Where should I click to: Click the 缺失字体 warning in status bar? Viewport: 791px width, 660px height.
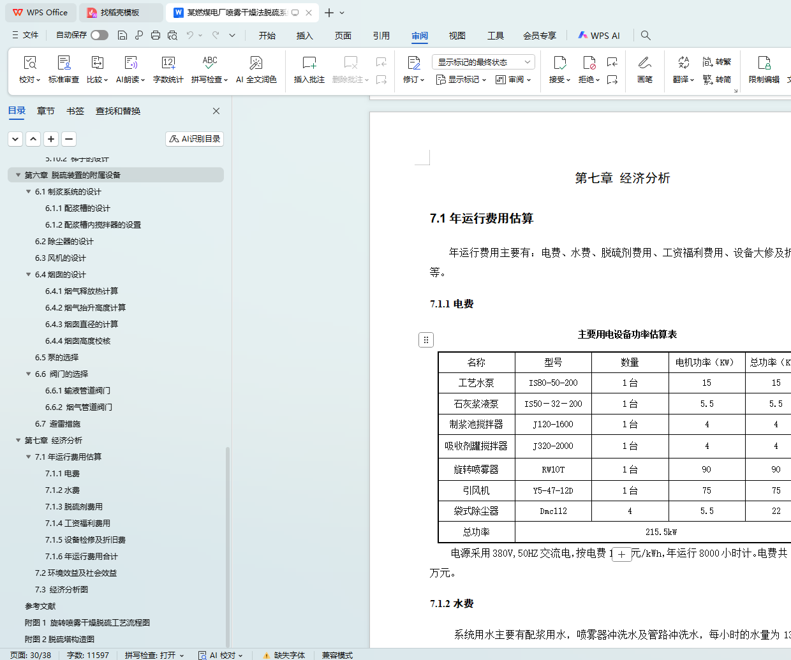(x=284, y=655)
